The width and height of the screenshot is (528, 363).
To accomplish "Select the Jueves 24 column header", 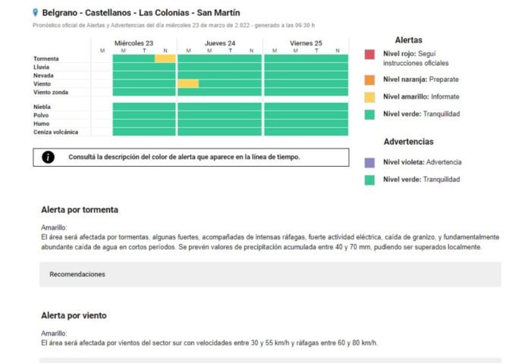I will [x=219, y=43].
